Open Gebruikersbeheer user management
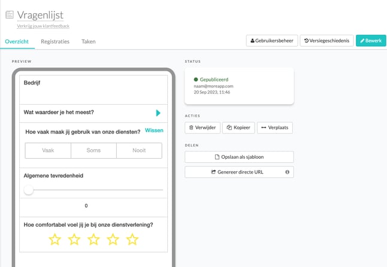 click(271, 41)
